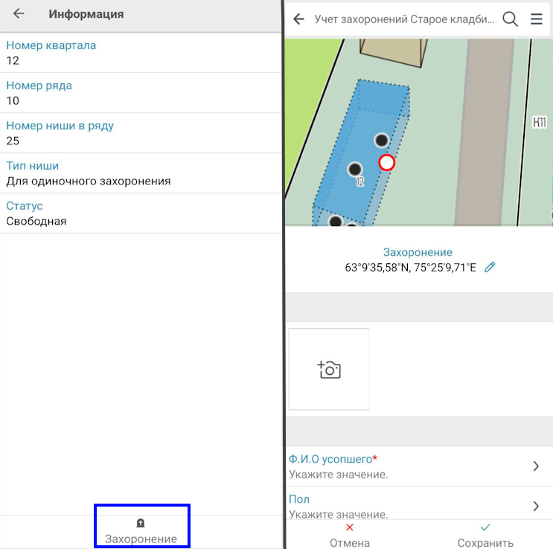The width and height of the screenshot is (553, 549).
Task: Cancel editing with Отмена
Action: click(349, 535)
